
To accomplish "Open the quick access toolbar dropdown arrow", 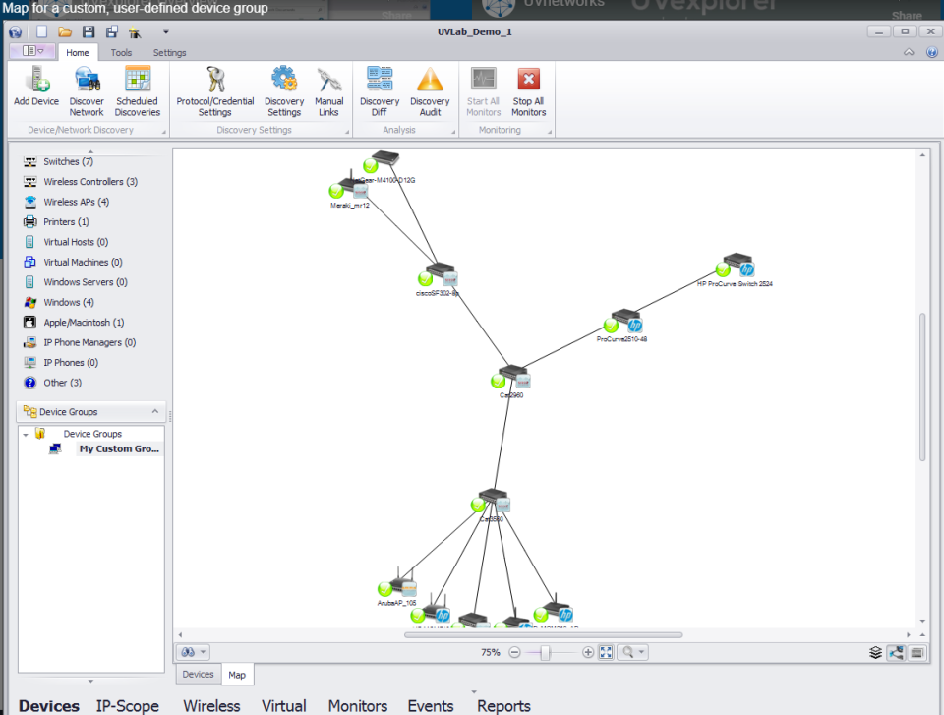I will tap(165, 32).
